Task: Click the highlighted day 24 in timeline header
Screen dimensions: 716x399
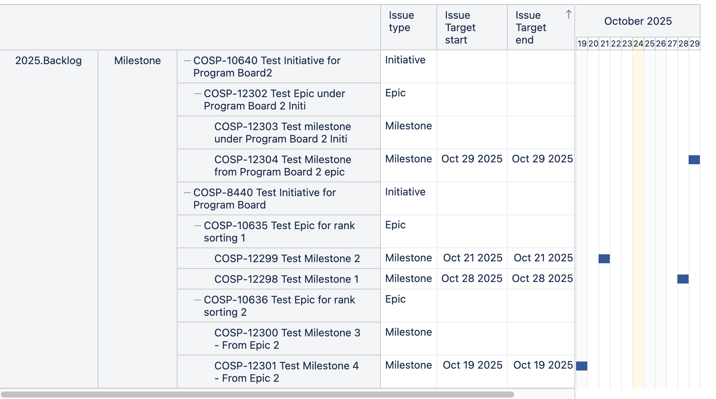Action: (638, 43)
